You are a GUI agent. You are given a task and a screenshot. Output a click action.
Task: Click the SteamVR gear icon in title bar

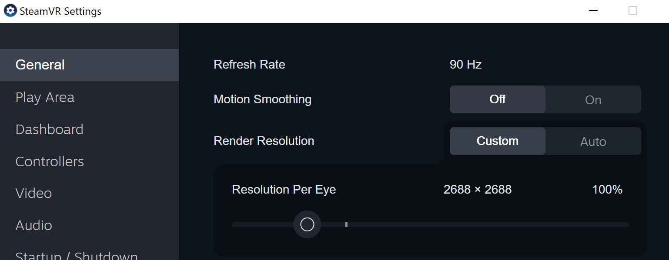10,11
